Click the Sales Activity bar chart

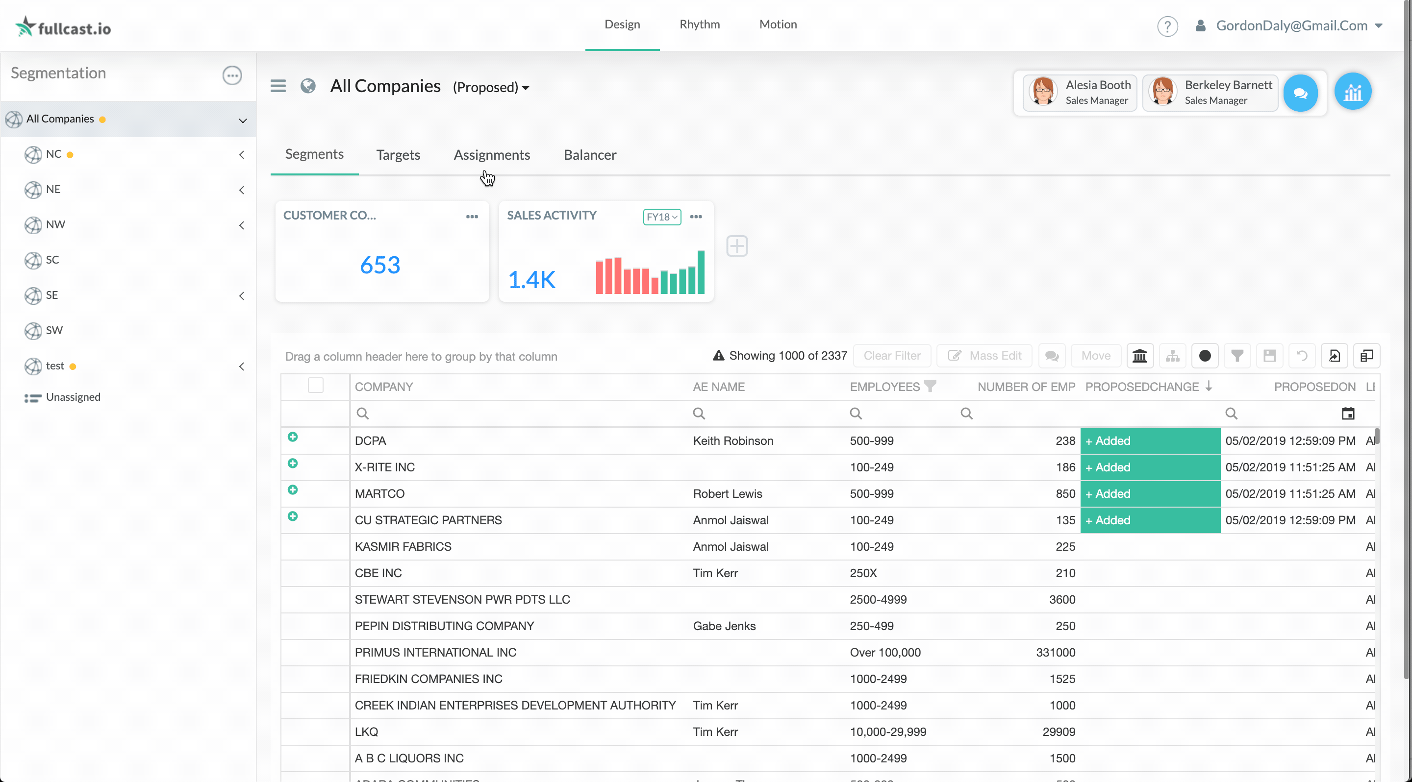pos(650,272)
